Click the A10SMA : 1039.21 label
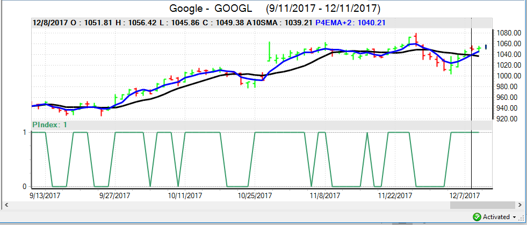This screenshot has width=527, height=225. click(x=280, y=23)
